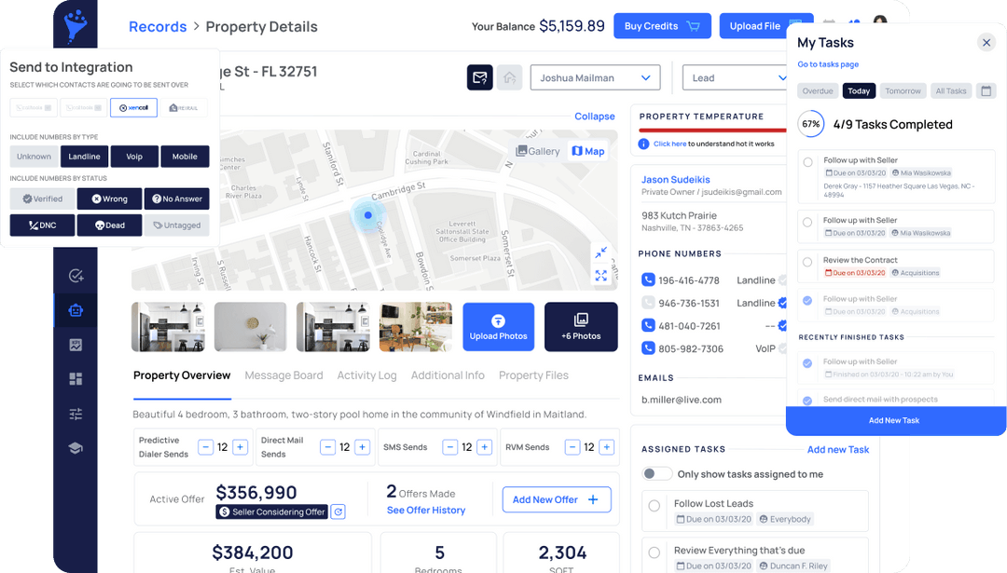Show Tomorrow tasks in My Tasks
The height and width of the screenshot is (573, 1007).
tap(903, 91)
